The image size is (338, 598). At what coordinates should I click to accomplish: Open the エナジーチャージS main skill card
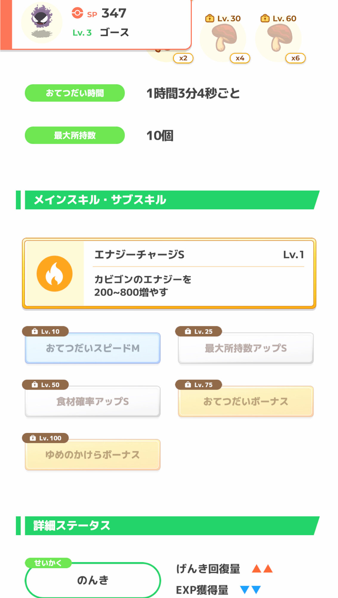[x=169, y=274]
